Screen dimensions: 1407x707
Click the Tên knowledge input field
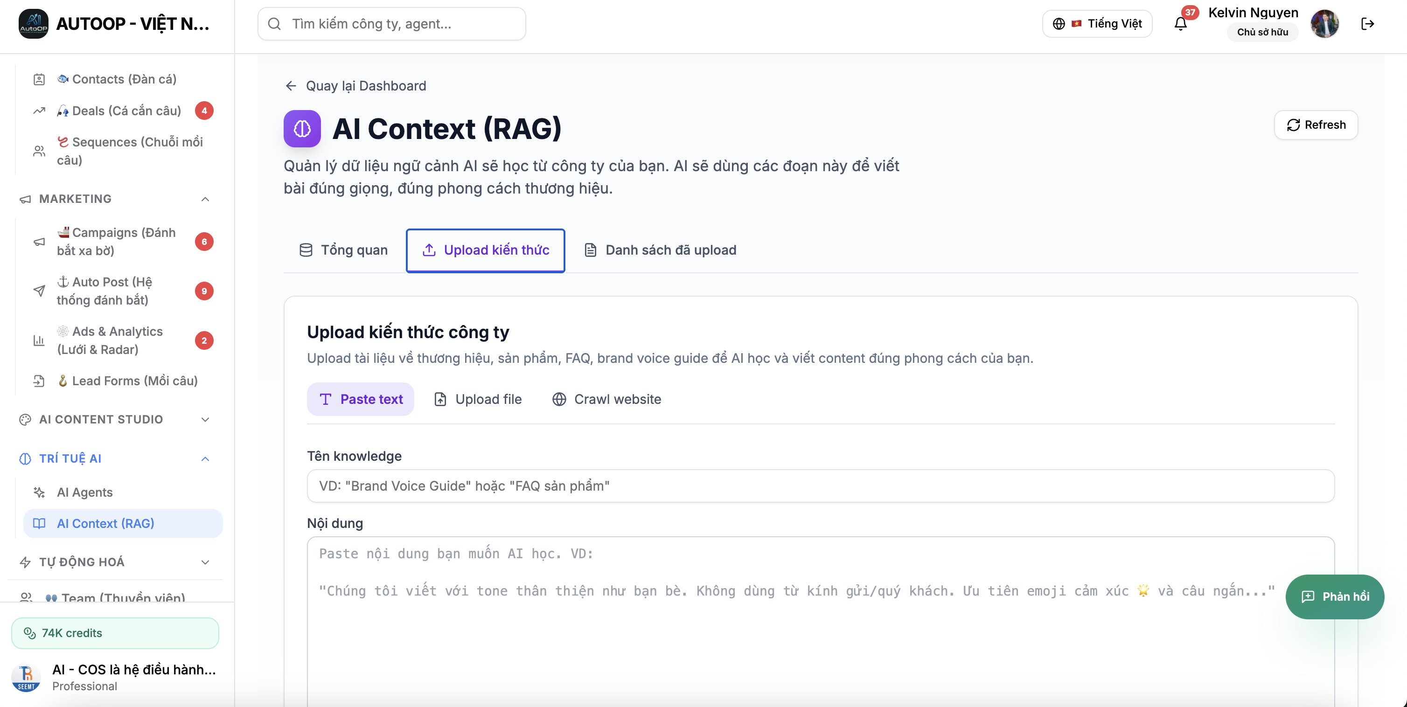pos(821,486)
